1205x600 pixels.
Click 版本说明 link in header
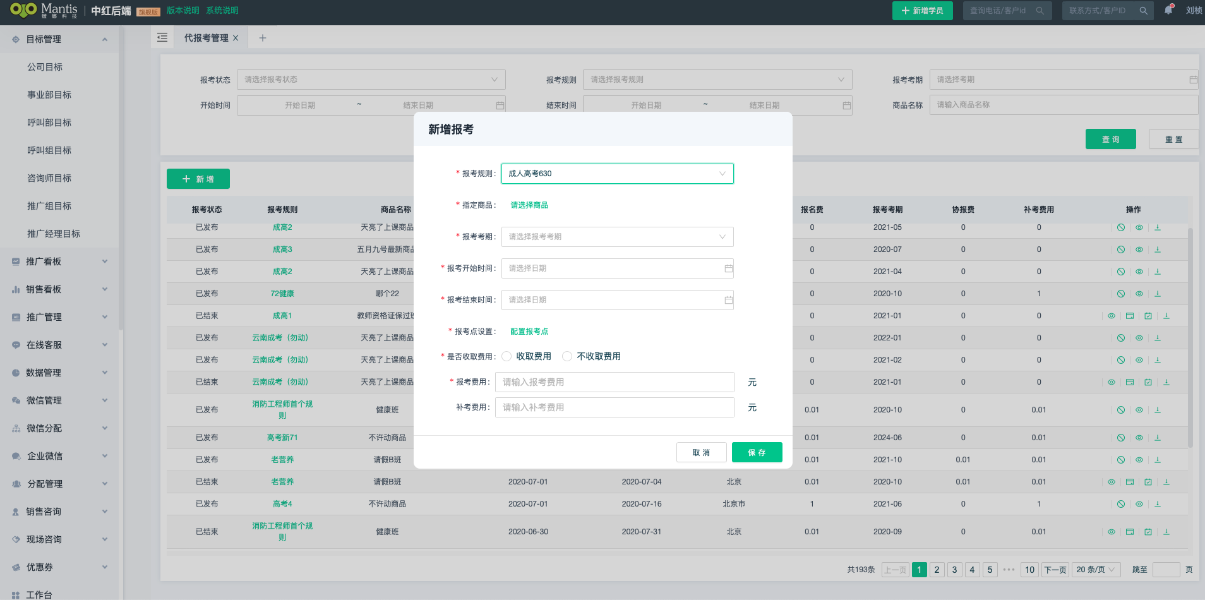pos(183,11)
